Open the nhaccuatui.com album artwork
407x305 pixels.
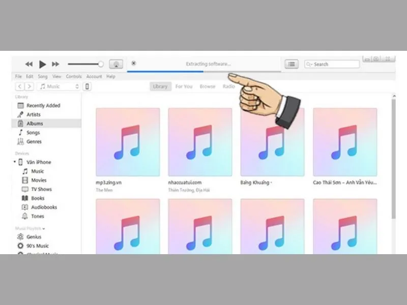(x=200, y=142)
